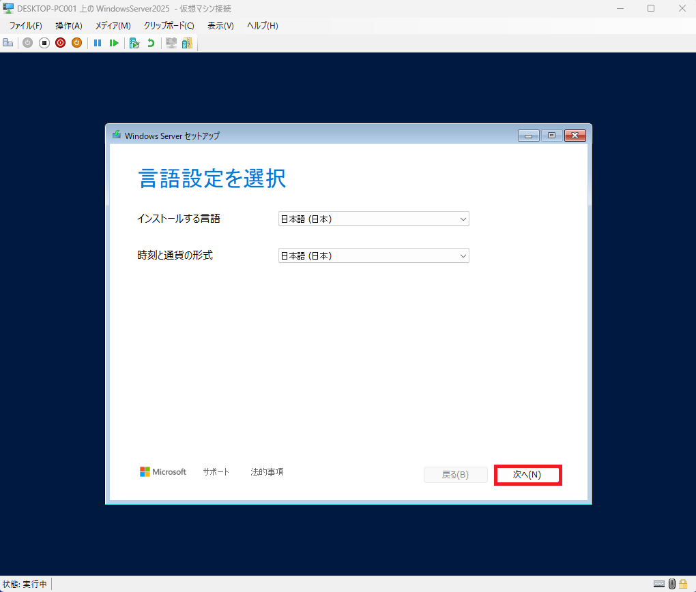Image resolution: width=696 pixels, height=592 pixels.
Task: Click the keyboard icon in status bar
Action: click(x=659, y=584)
